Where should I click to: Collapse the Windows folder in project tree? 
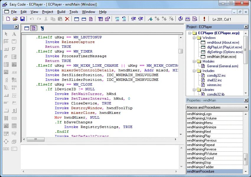click(x=194, y=38)
